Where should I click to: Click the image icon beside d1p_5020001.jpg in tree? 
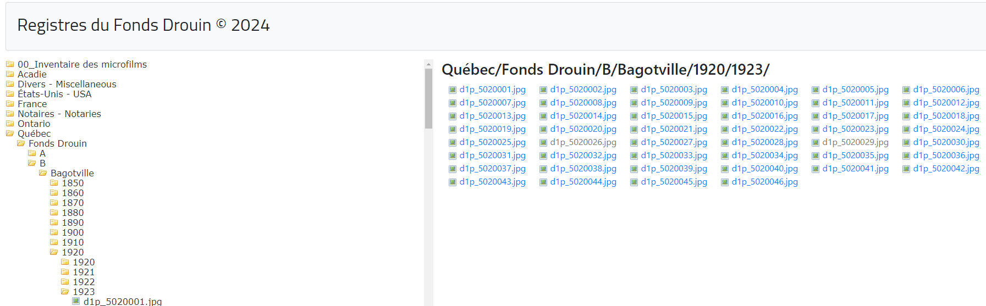point(76,301)
